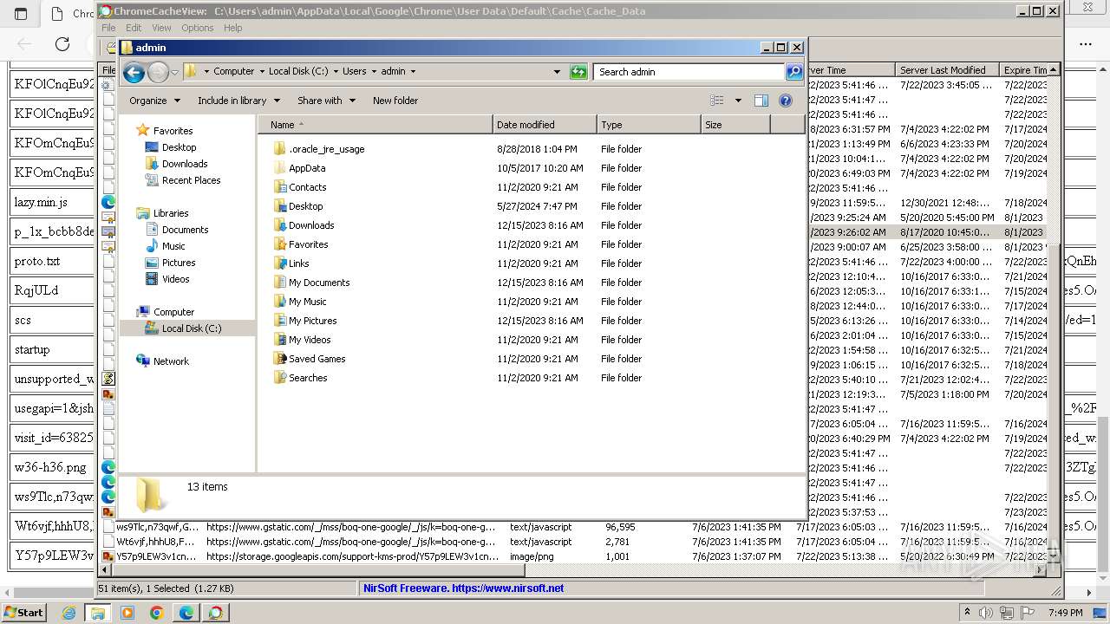Select the Downloads folder icon in the file list
The width and height of the screenshot is (1110, 624).
tap(279, 225)
